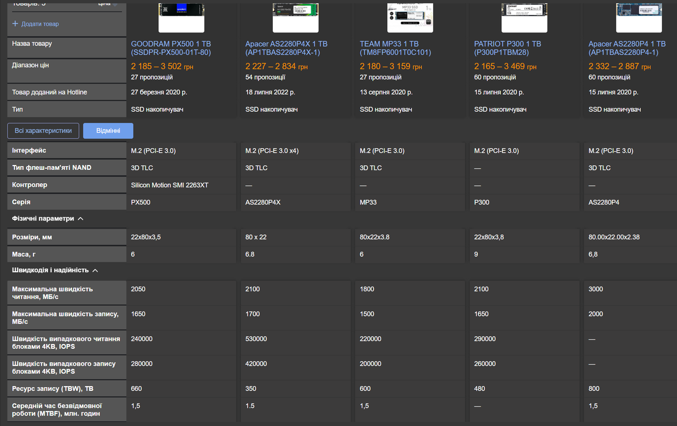Open the PATRIOT P300 1 TB product link
This screenshot has height=426, width=677.
508,48
